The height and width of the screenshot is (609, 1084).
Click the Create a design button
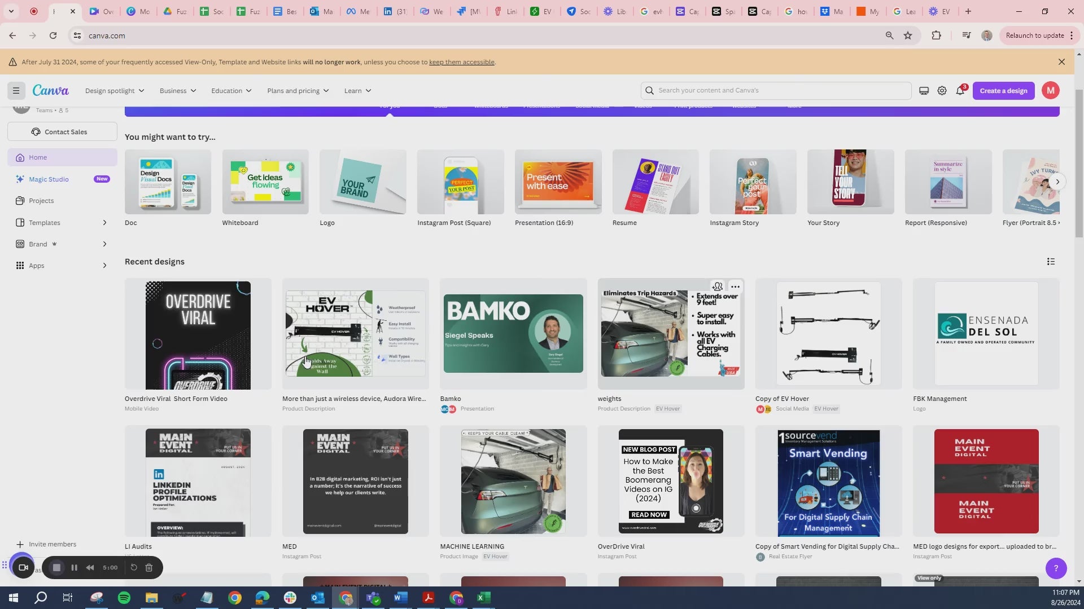pyautogui.click(x=1003, y=91)
